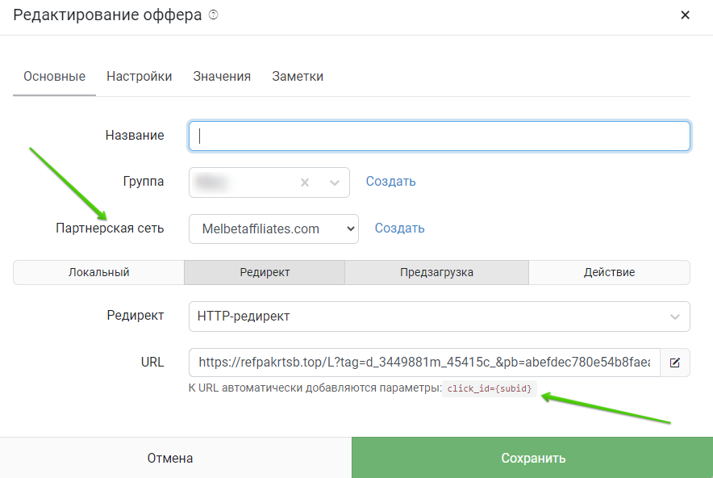Clear the selected Группа value
This screenshot has width=713, height=478.
click(305, 182)
